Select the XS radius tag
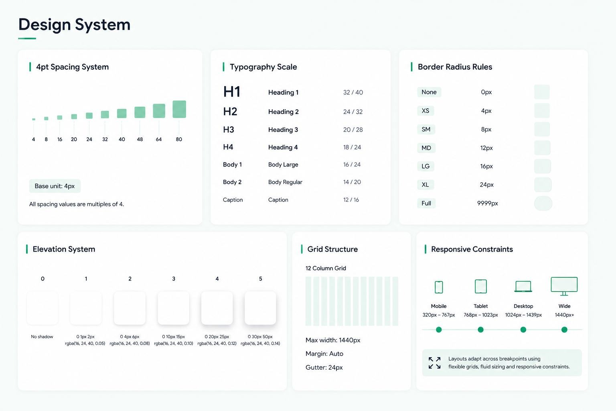616x411 pixels. click(x=426, y=110)
